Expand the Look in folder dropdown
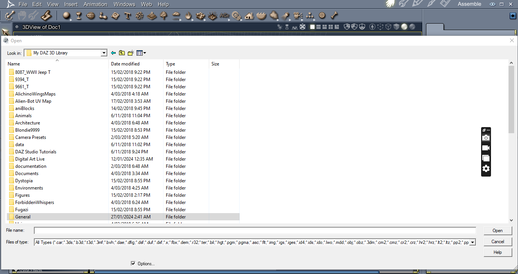Image resolution: width=518 pixels, height=274 pixels. coord(104,53)
